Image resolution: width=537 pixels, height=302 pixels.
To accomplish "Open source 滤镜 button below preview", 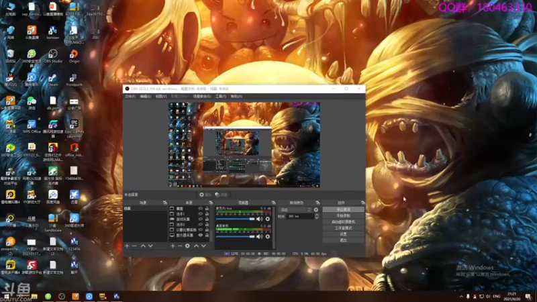I will click(x=222, y=195).
